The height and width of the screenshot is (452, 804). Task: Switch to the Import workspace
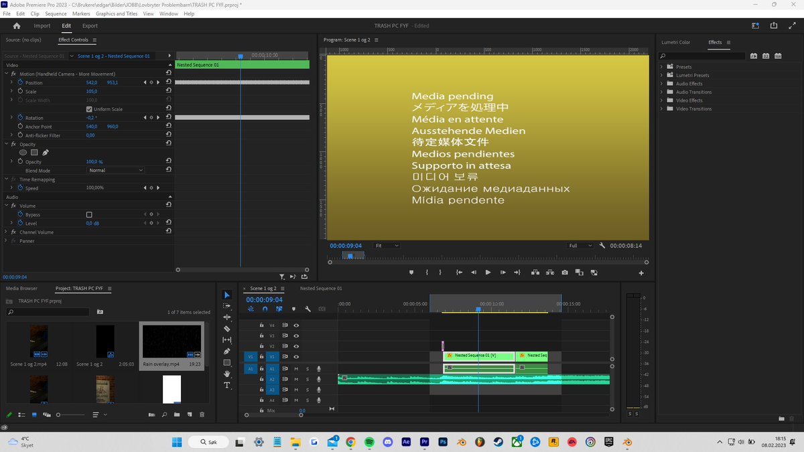point(42,25)
